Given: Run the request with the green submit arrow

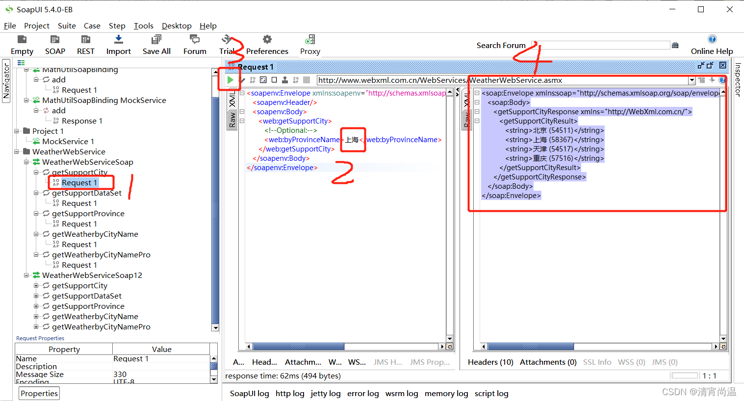Looking at the screenshot, I should pyautogui.click(x=230, y=79).
